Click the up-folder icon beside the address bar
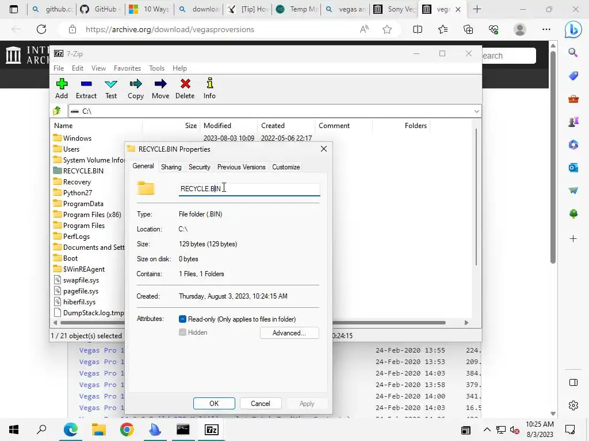The width and height of the screenshot is (589, 441). tap(57, 111)
